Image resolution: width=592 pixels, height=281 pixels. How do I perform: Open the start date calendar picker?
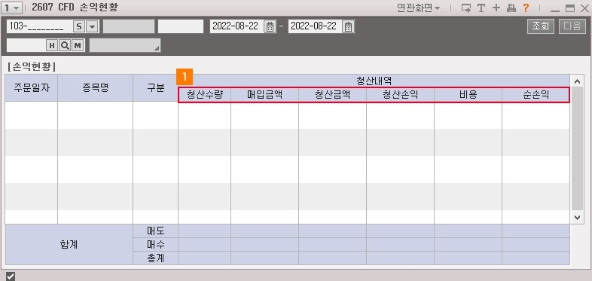point(270,26)
